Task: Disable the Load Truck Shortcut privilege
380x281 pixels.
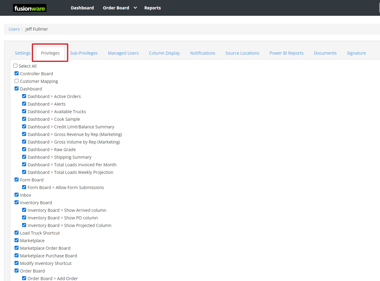Action: tap(16, 232)
